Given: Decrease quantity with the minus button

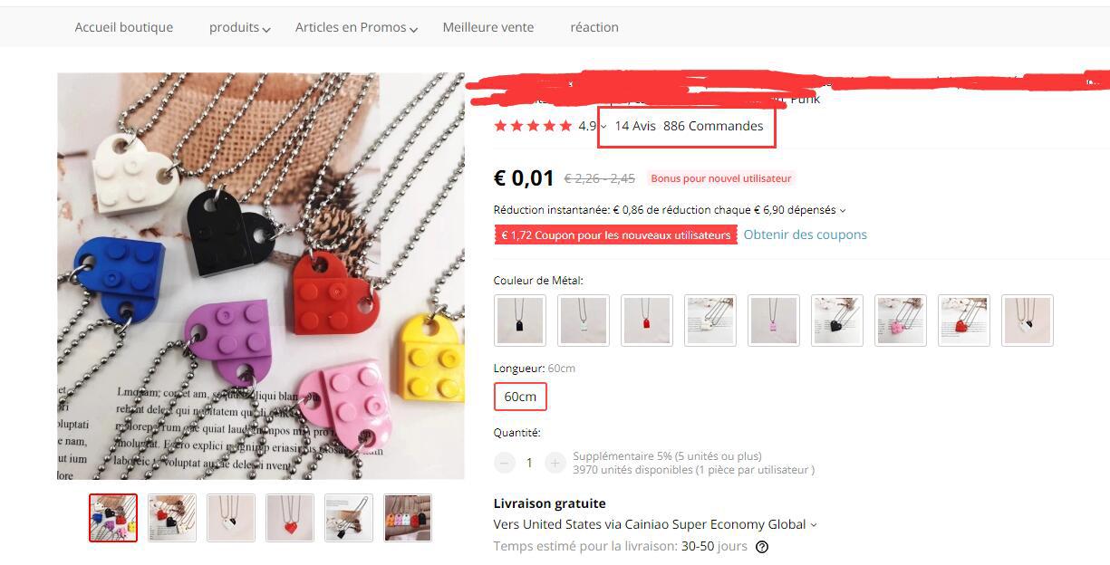Looking at the screenshot, I should click(x=504, y=463).
